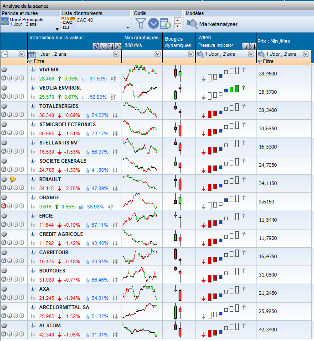The height and width of the screenshot is (341, 314).
Task: Toggle the D marker on STMICROELECTRONICS row
Action: tap(21, 133)
